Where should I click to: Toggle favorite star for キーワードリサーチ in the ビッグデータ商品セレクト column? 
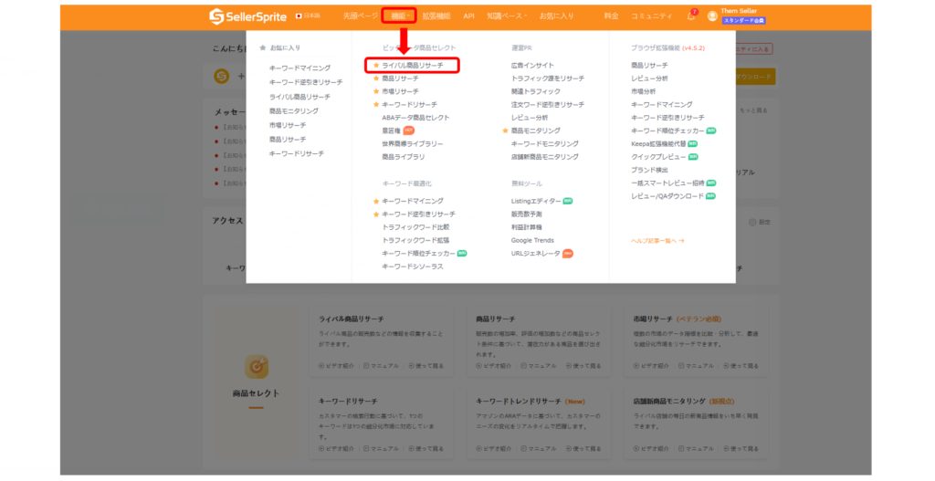pos(375,105)
